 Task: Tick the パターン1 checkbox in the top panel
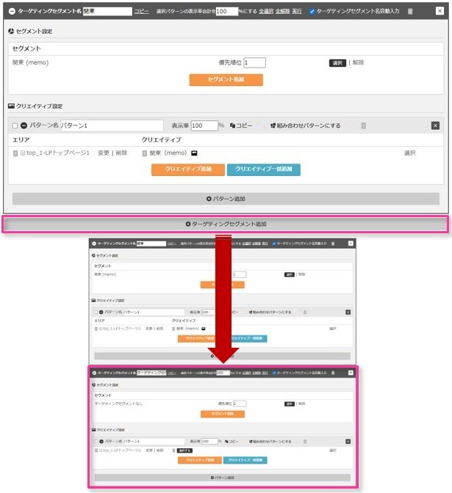click(x=15, y=125)
